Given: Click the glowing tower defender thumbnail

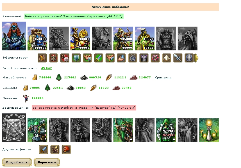Looking at the screenshot, I should coord(209,130).
